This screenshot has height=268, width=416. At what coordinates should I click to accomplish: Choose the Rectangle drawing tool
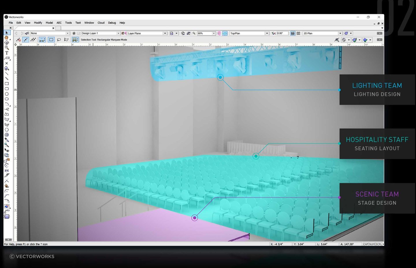[7, 84]
